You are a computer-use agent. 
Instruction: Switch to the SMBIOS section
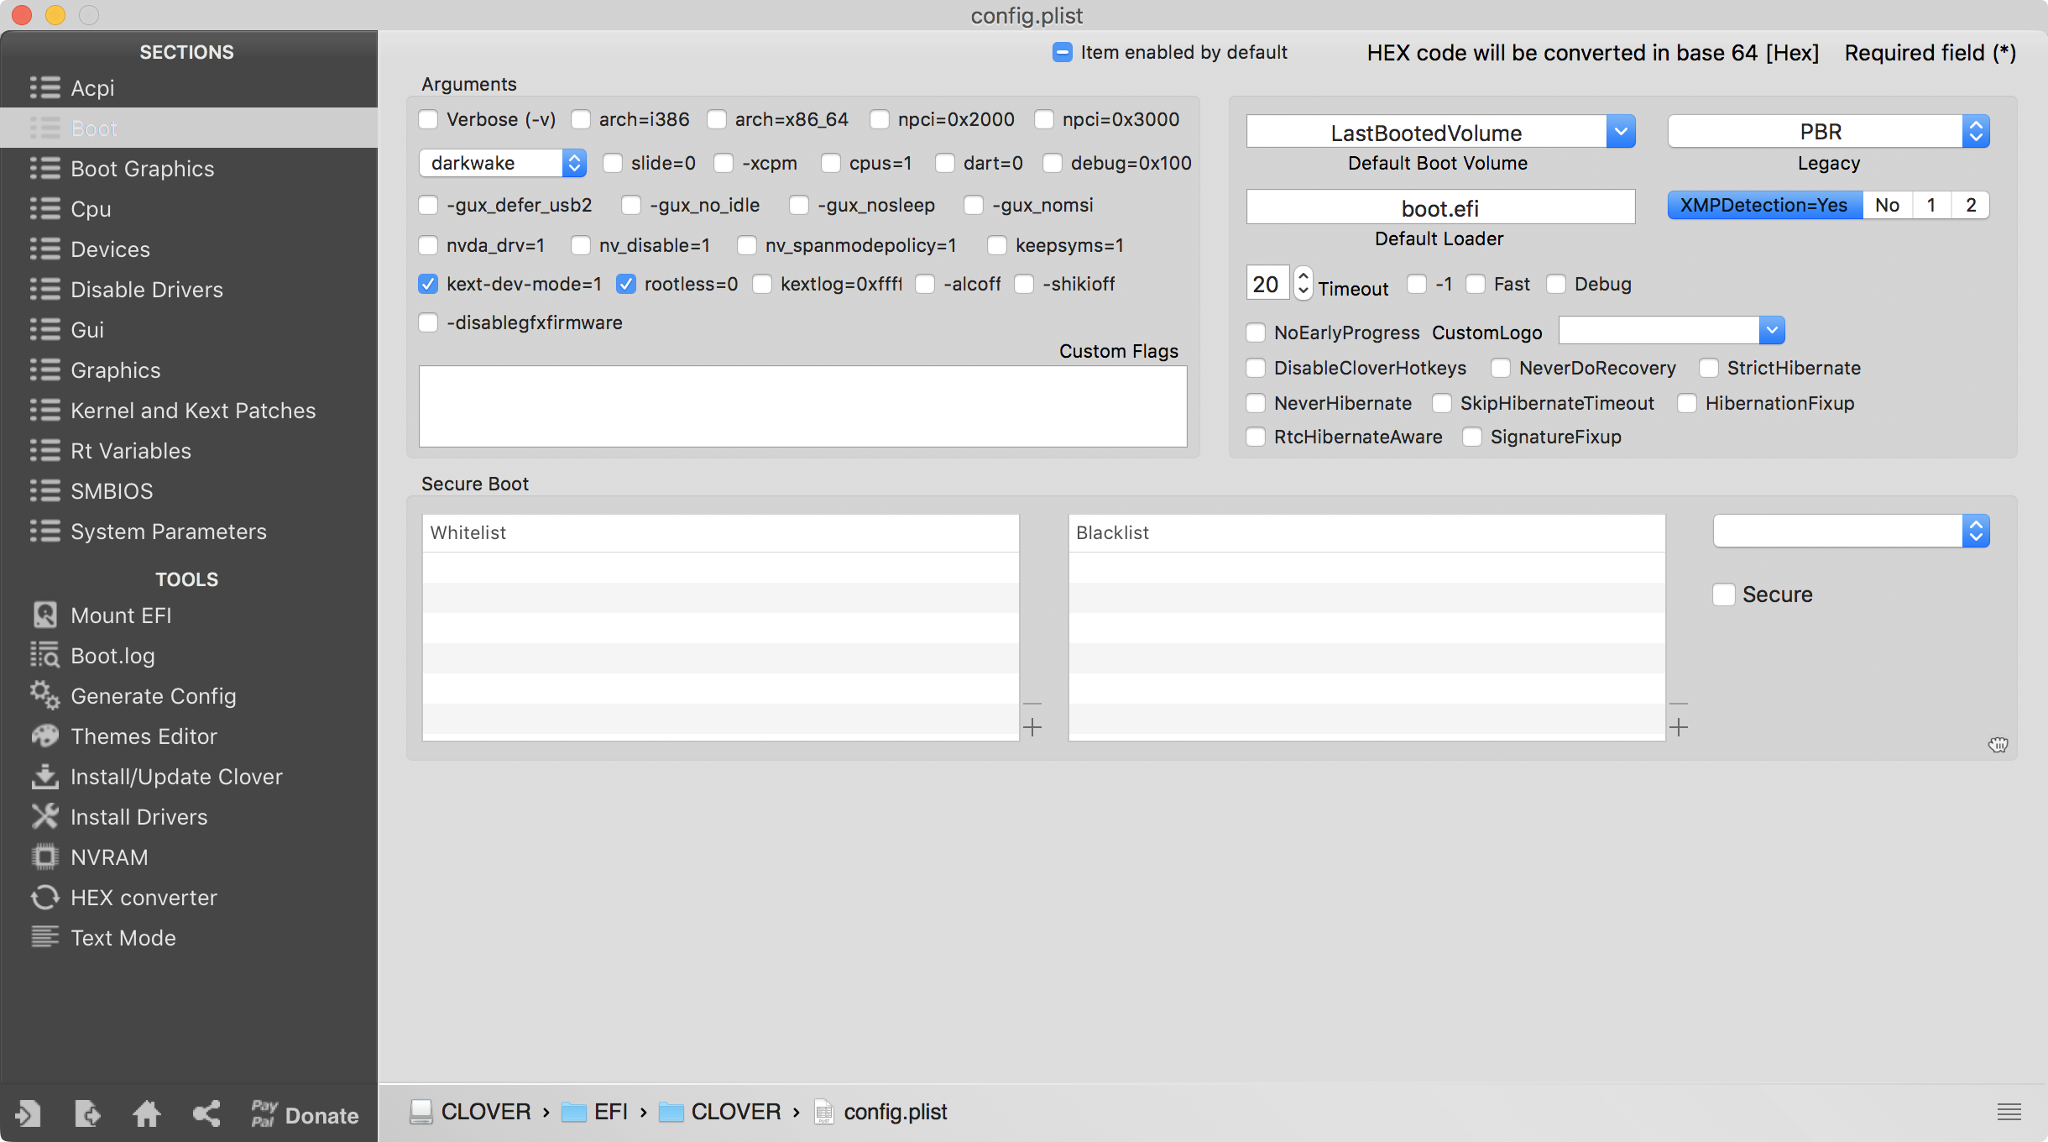(x=112, y=491)
